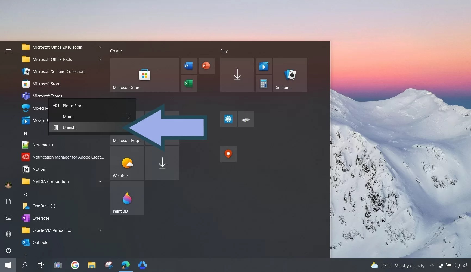The image size is (471, 272).
Task: Open Excel from the Create group
Action: (189, 84)
